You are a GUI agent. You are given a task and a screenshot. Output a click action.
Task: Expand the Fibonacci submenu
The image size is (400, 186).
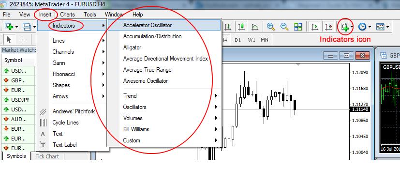72,74
